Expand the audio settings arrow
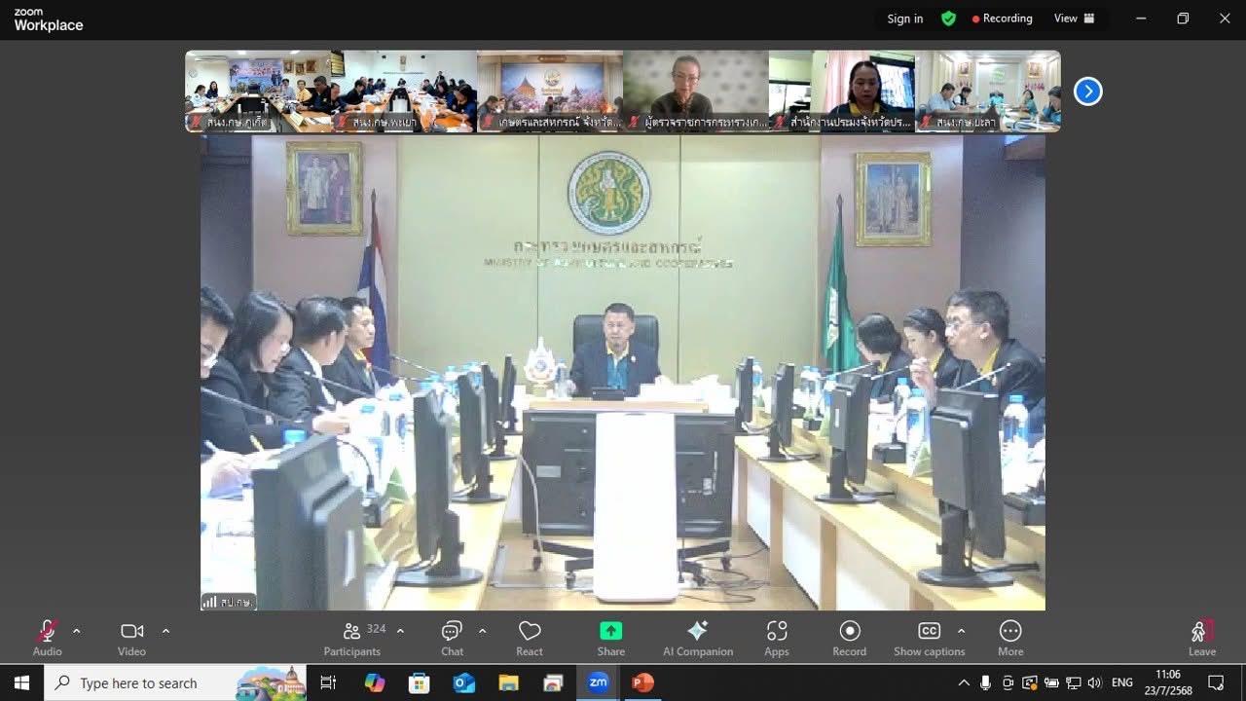This screenshot has height=701, width=1246. click(x=77, y=631)
